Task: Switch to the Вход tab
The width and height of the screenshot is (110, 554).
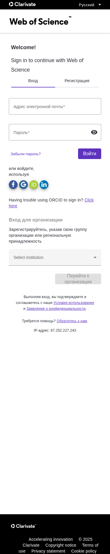Action: pyautogui.click(x=33, y=81)
